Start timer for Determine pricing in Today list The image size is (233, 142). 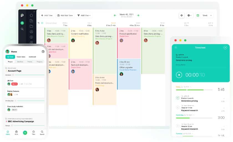[178, 98]
